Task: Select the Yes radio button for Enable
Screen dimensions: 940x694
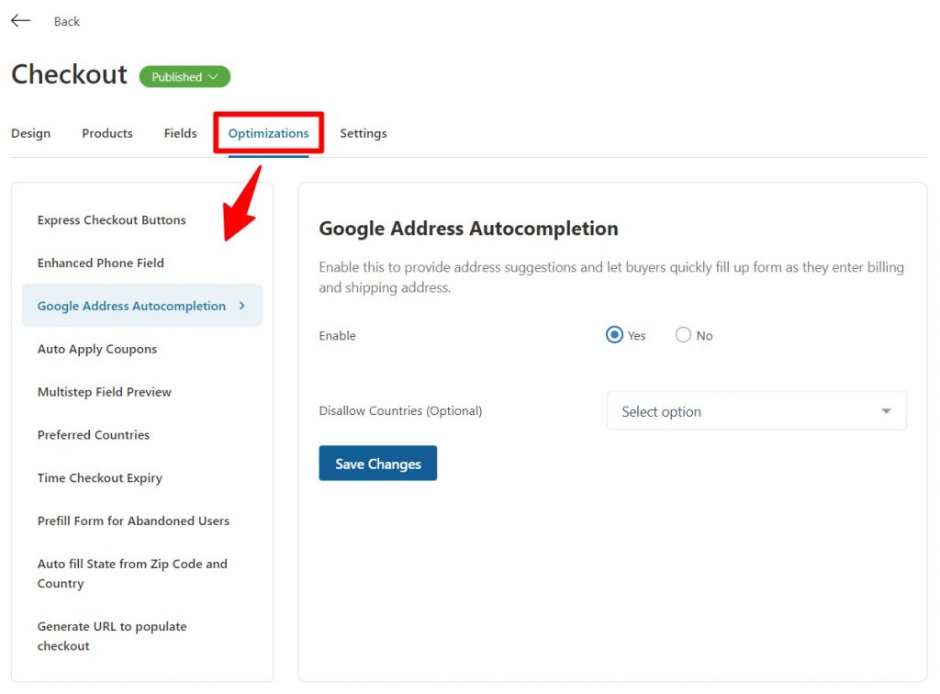Action: [x=614, y=335]
